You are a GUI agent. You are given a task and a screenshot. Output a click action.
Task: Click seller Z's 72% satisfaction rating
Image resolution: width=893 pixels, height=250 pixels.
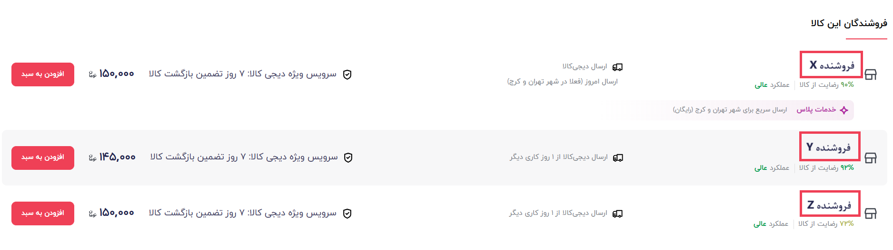point(826,224)
